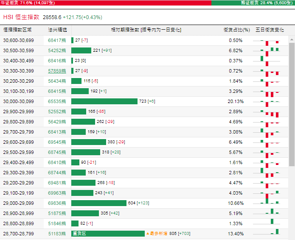Click the vertical scrollbar thumb

[292, 104]
